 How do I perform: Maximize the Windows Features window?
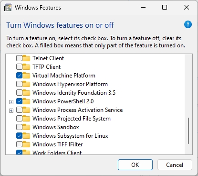pyautogui.click(x=165, y=7)
